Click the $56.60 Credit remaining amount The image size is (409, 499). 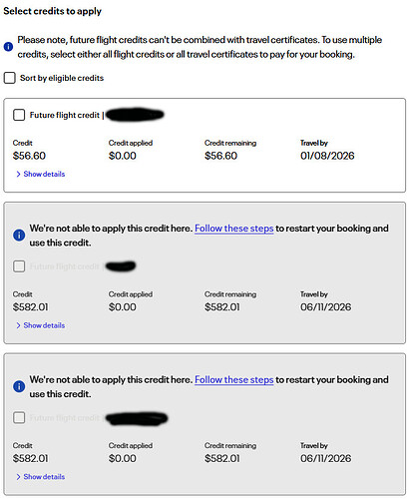220,156
